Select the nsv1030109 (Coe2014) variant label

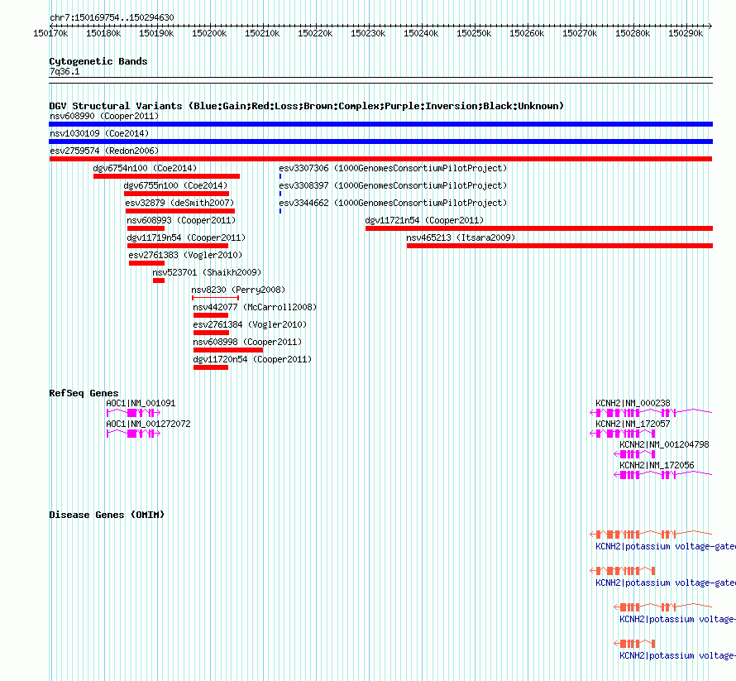pyautogui.click(x=99, y=133)
